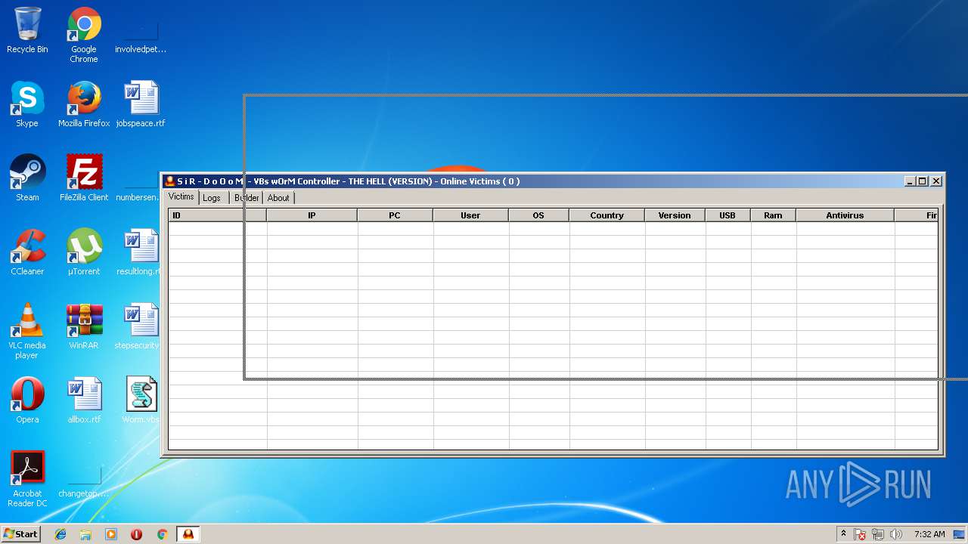Select resultlong.rtf document icon

(141, 252)
